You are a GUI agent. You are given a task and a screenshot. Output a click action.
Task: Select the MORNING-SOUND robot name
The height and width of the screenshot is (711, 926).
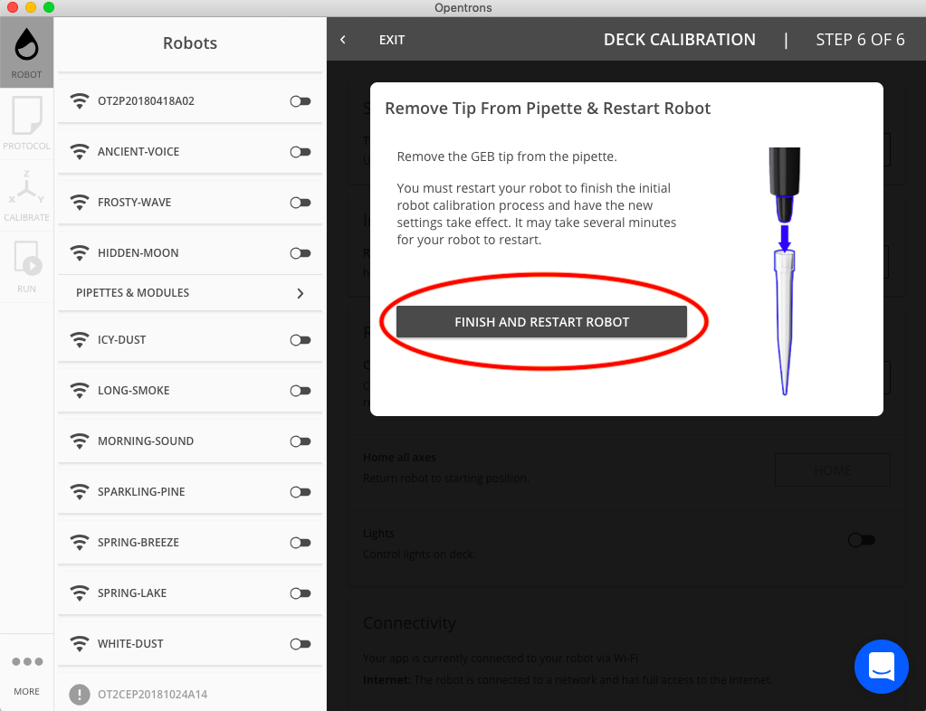click(145, 441)
